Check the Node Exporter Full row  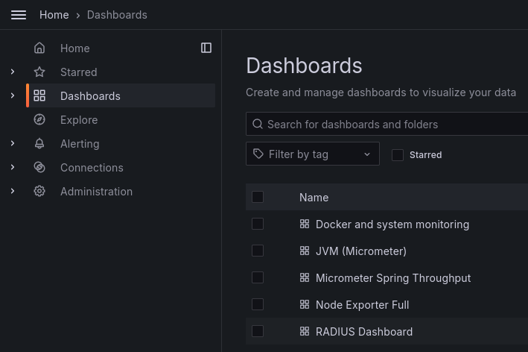tap(258, 305)
